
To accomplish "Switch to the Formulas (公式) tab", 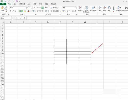I will coord(29,4).
